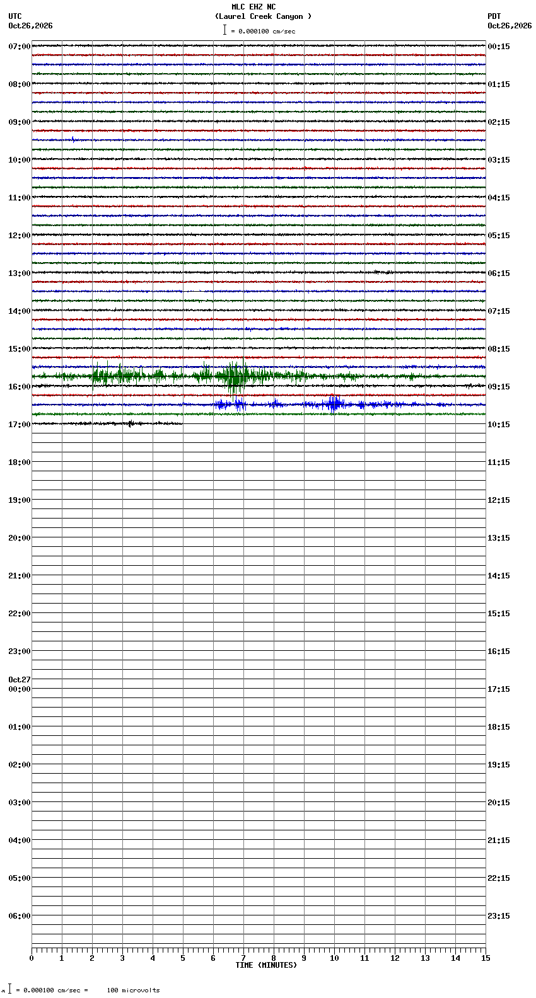This screenshot has height=998, width=536.
Task: Click the '10:15' PDT time label
Action: (x=499, y=425)
